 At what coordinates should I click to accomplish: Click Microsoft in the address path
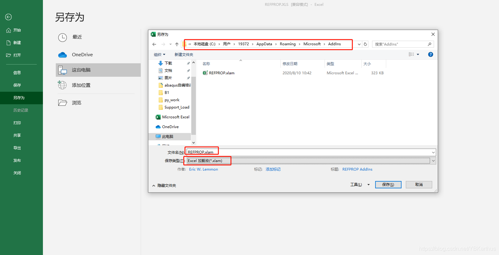coord(312,44)
